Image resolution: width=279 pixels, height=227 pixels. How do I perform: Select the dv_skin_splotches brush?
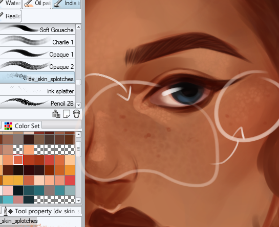click(x=37, y=78)
